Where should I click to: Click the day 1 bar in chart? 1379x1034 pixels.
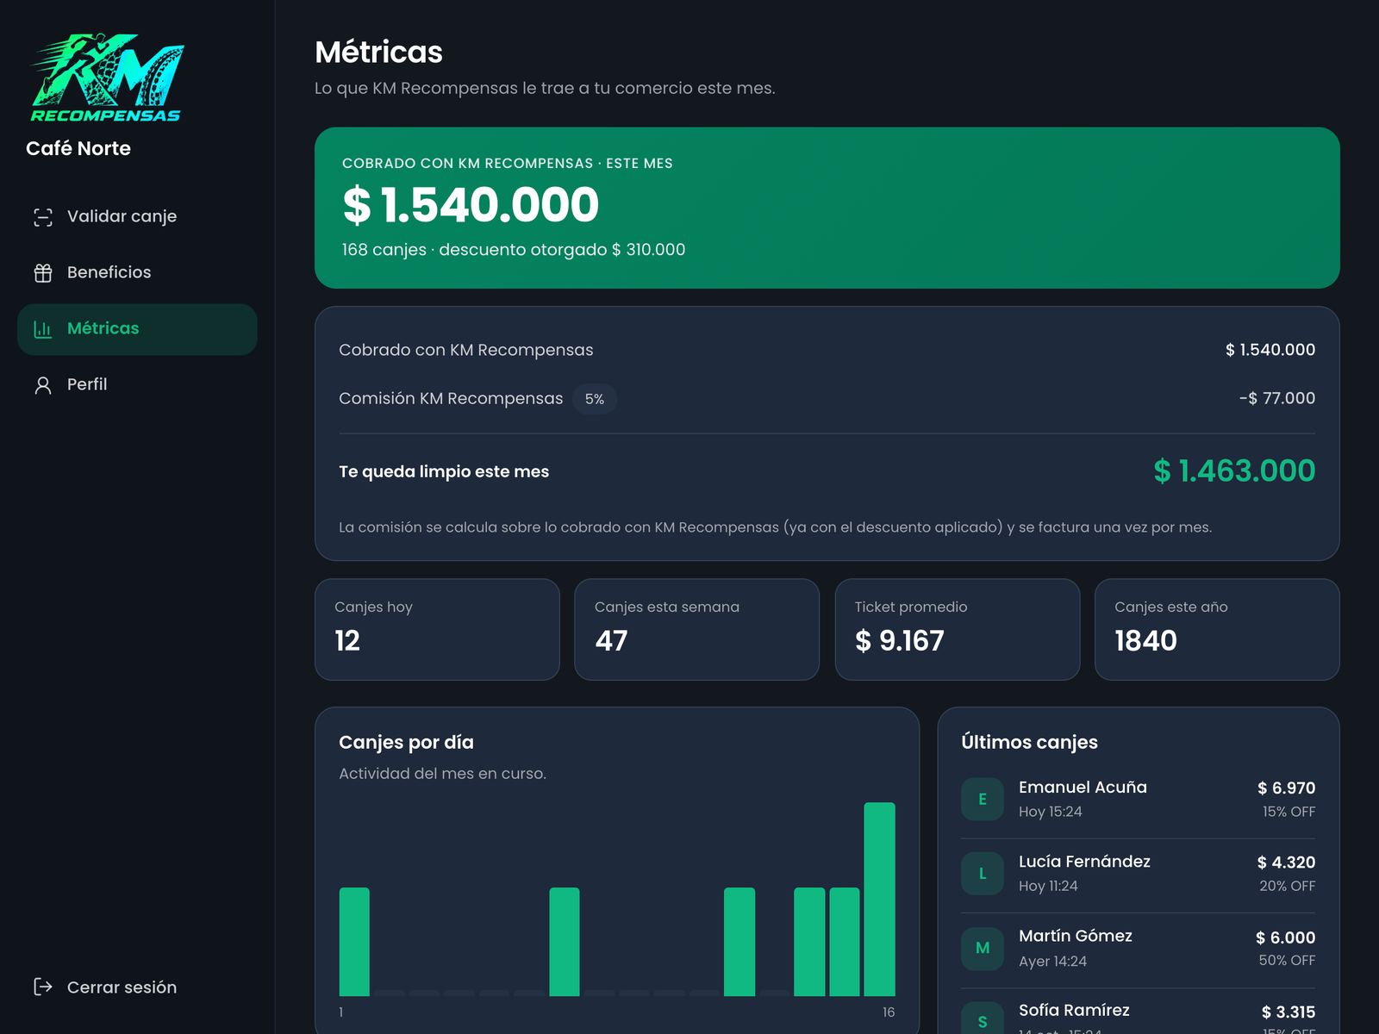[354, 942]
